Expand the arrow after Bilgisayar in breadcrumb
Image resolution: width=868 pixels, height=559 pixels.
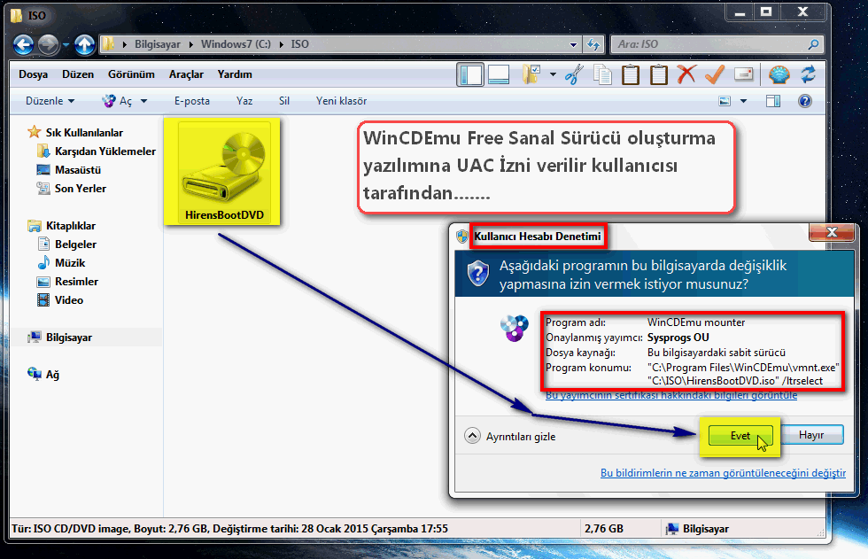(x=191, y=45)
